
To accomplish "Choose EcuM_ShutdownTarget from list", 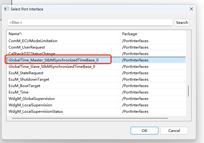I will click(29, 79).
